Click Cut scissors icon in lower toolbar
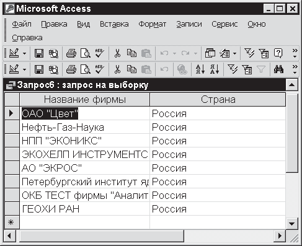This screenshot has height=246, width=302. click(117, 69)
